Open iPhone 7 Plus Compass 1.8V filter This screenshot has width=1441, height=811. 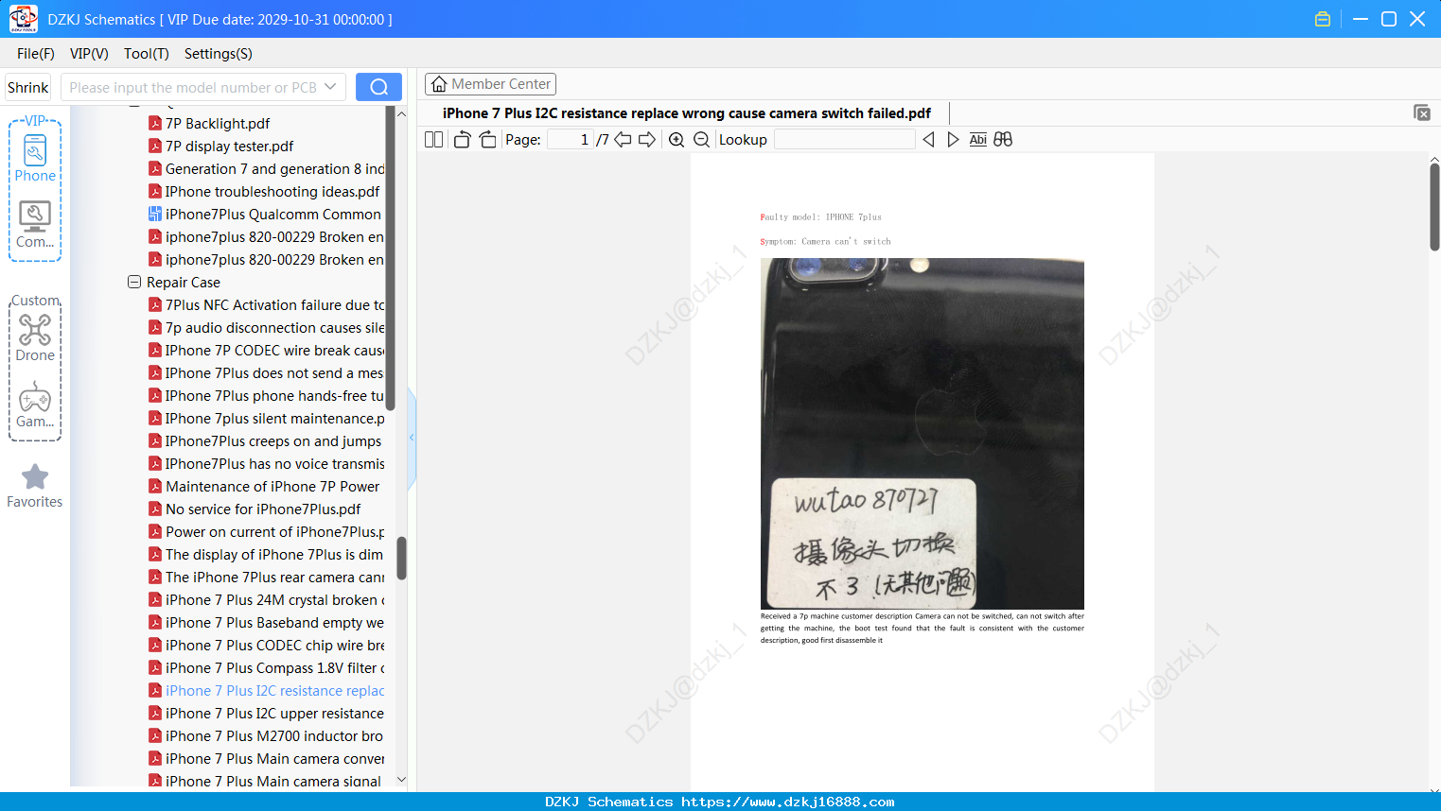[275, 667]
